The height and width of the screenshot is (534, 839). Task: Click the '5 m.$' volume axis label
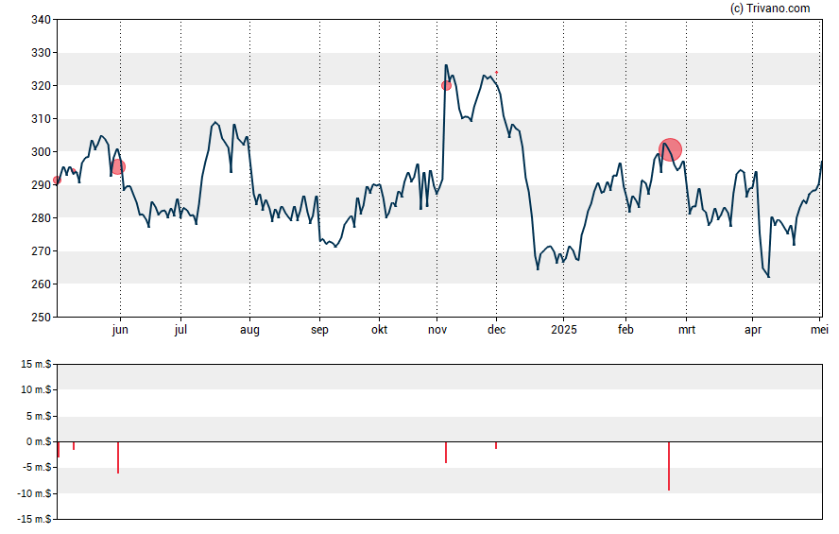point(39,416)
